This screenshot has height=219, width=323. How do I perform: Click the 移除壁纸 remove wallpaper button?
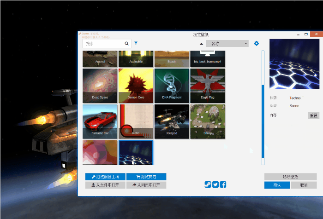click(x=290, y=177)
